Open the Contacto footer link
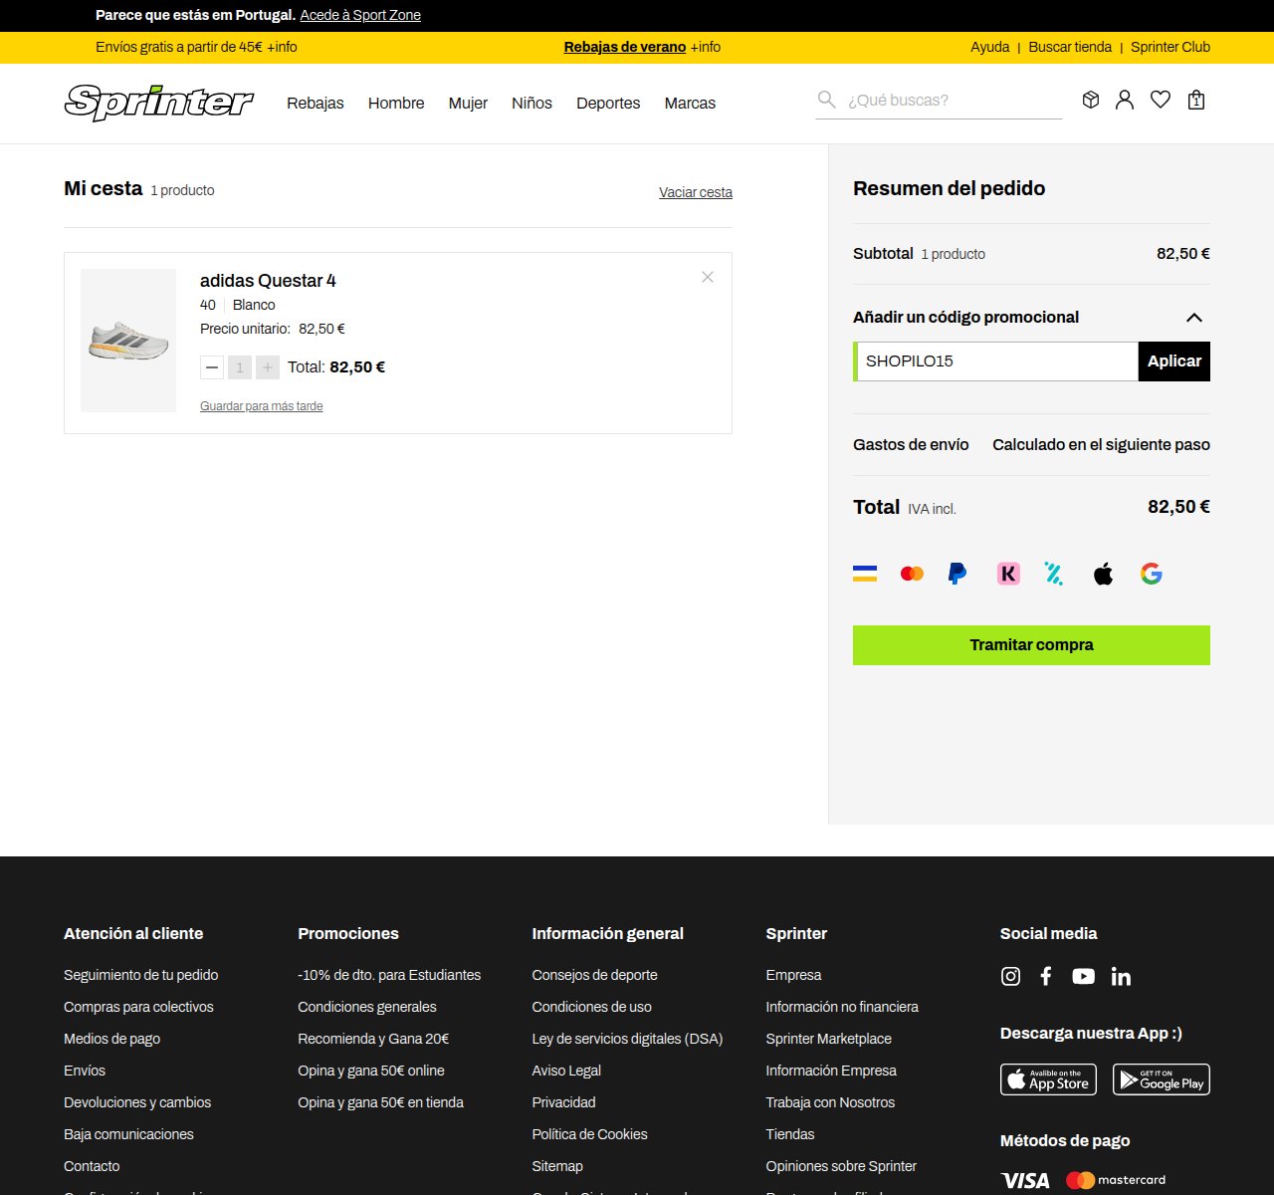Screen dimensions: 1274x1195 (x=92, y=1166)
